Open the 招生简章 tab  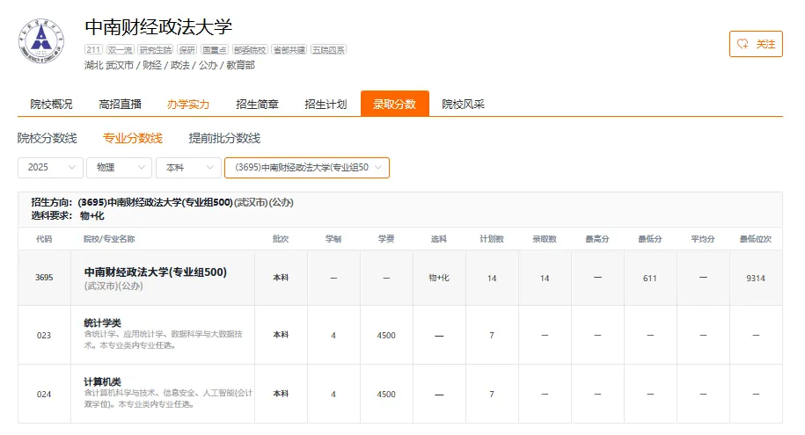[257, 104]
